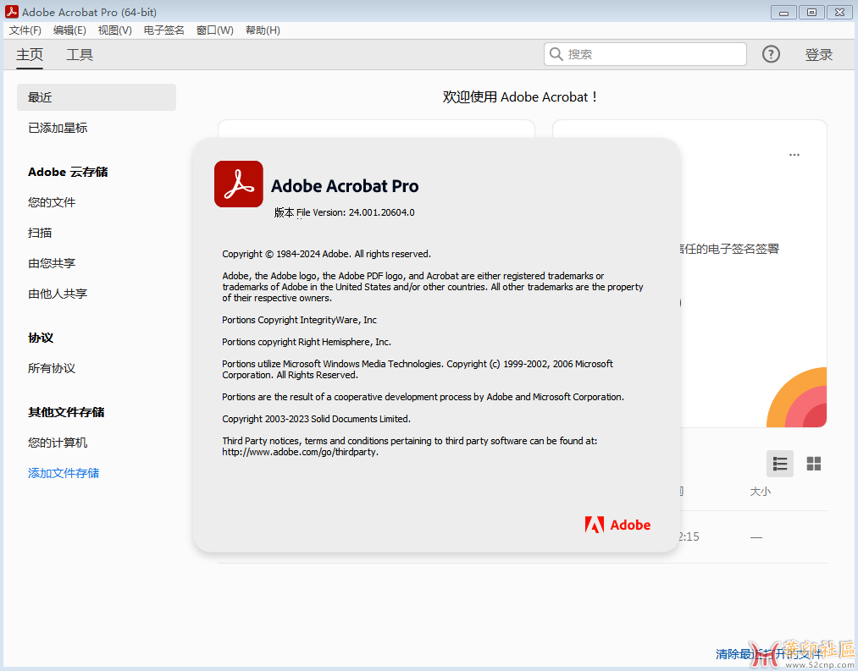The image size is (858, 671).
Task: Switch to list view icon
Action: [x=780, y=464]
